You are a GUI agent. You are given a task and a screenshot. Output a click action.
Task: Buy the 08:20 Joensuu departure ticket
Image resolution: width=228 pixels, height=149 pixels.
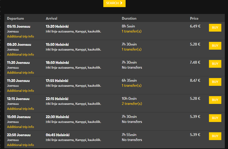(215, 46)
